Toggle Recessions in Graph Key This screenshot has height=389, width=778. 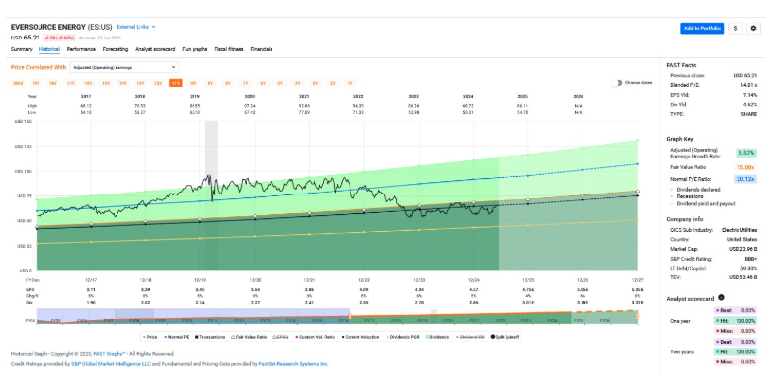(687, 196)
